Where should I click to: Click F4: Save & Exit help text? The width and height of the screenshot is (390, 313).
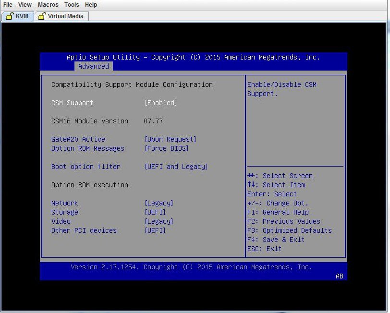[x=276, y=240]
